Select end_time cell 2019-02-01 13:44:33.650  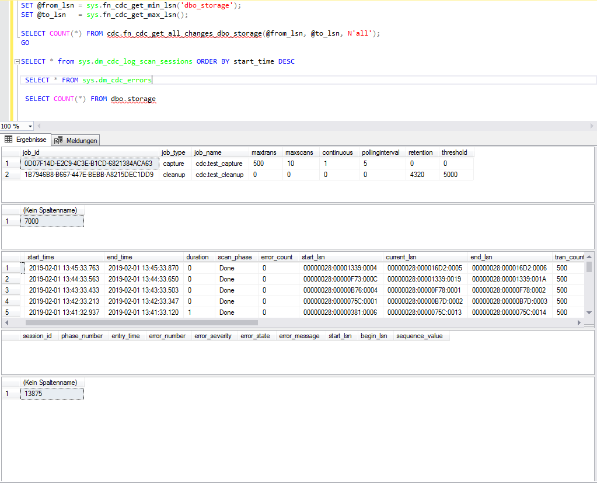pos(144,279)
